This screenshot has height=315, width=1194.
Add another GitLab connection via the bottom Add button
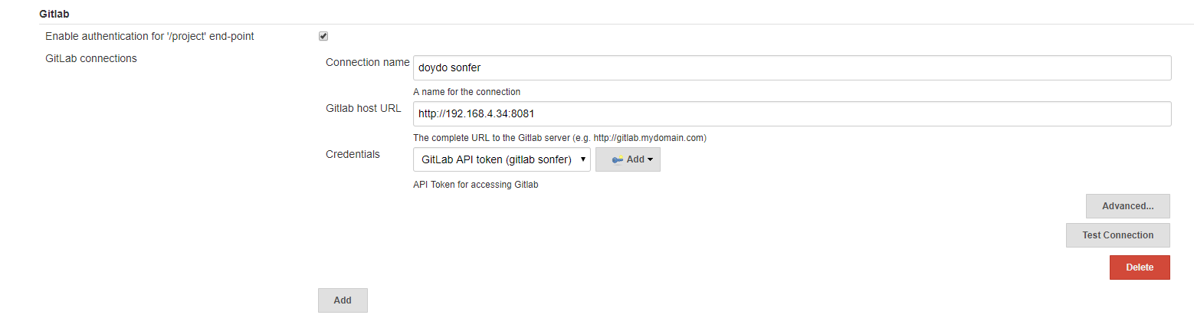point(343,300)
